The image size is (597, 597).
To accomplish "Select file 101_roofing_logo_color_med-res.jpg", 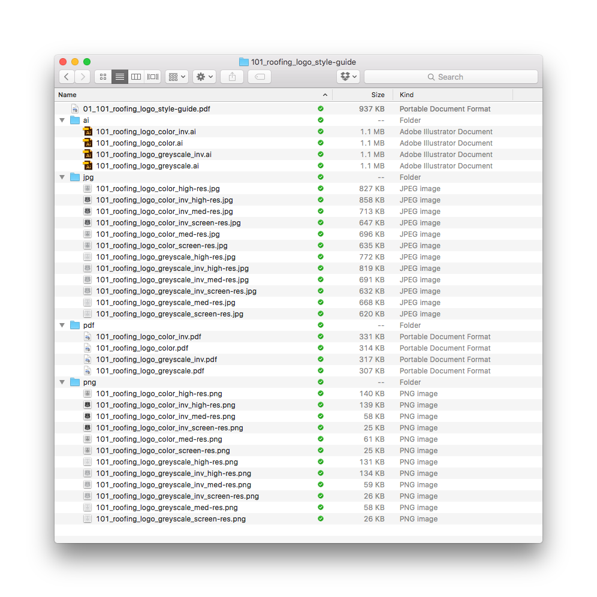I will pyautogui.click(x=298, y=234).
